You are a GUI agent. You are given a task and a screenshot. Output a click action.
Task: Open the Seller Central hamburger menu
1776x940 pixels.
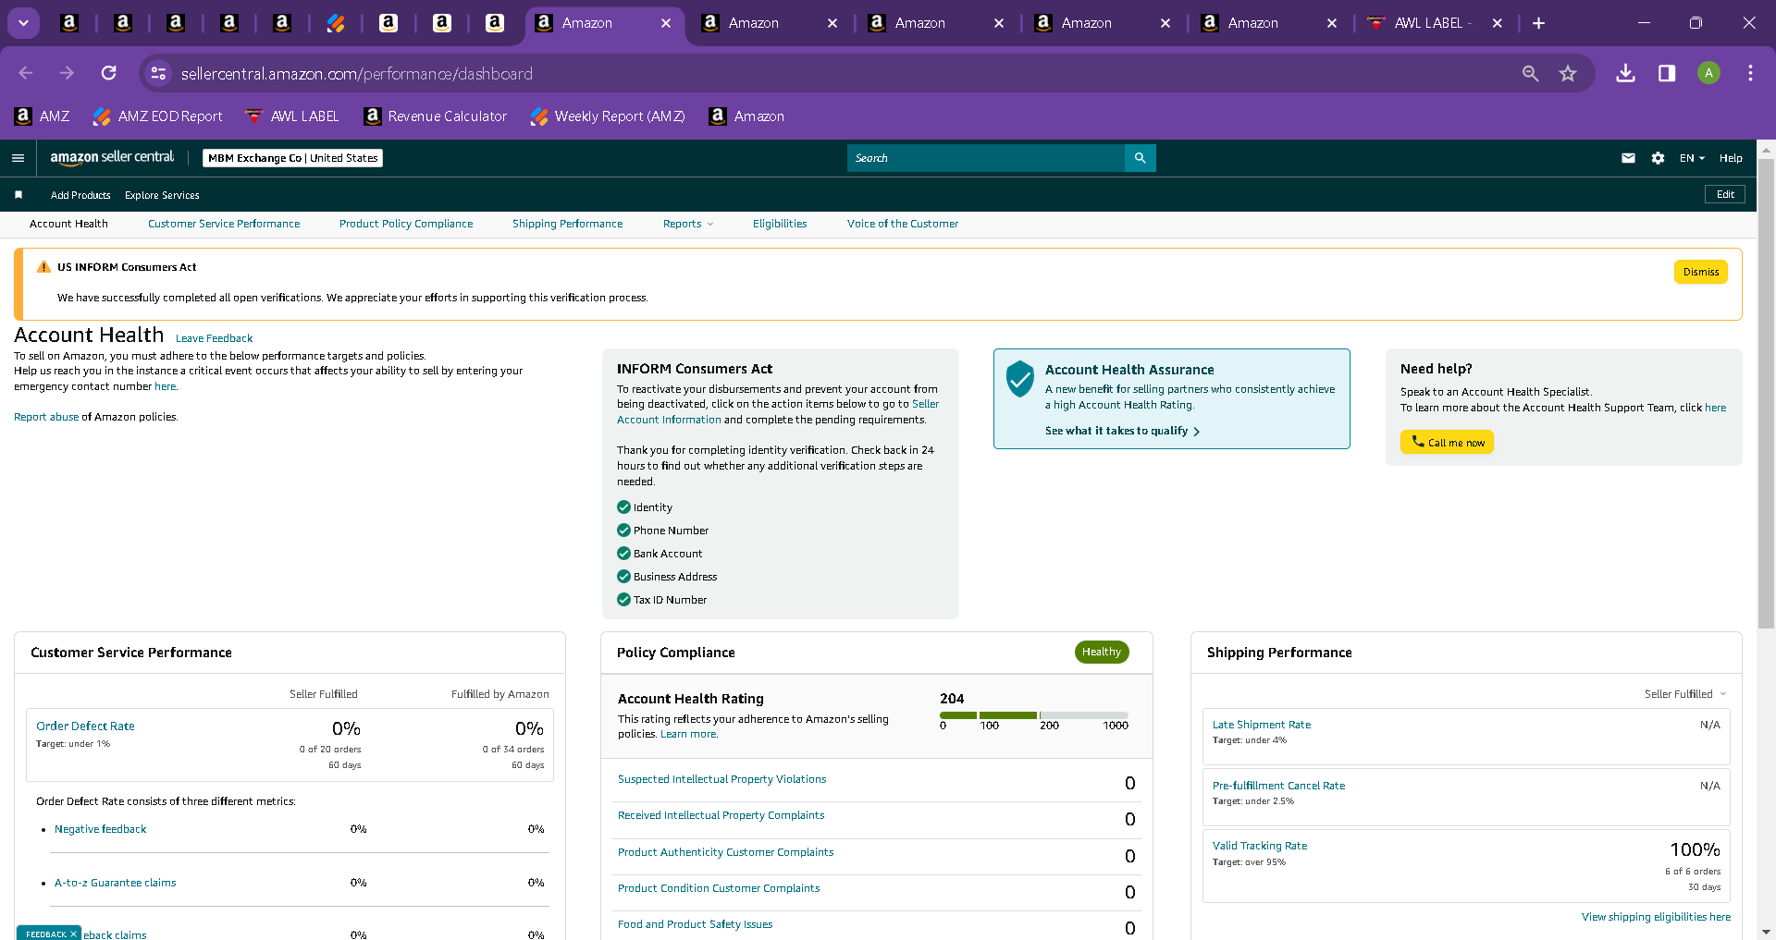[18, 158]
